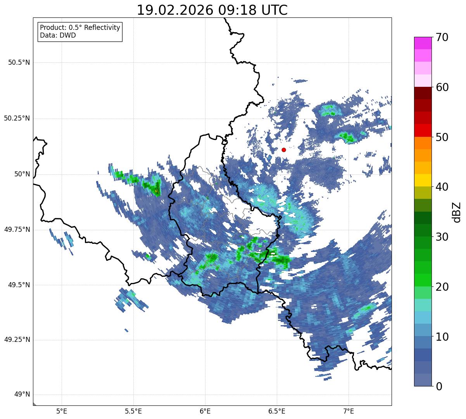Click the "49.5°N" latitude label
The width and height of the screenshot is (466, 419).
click(19, 285)
